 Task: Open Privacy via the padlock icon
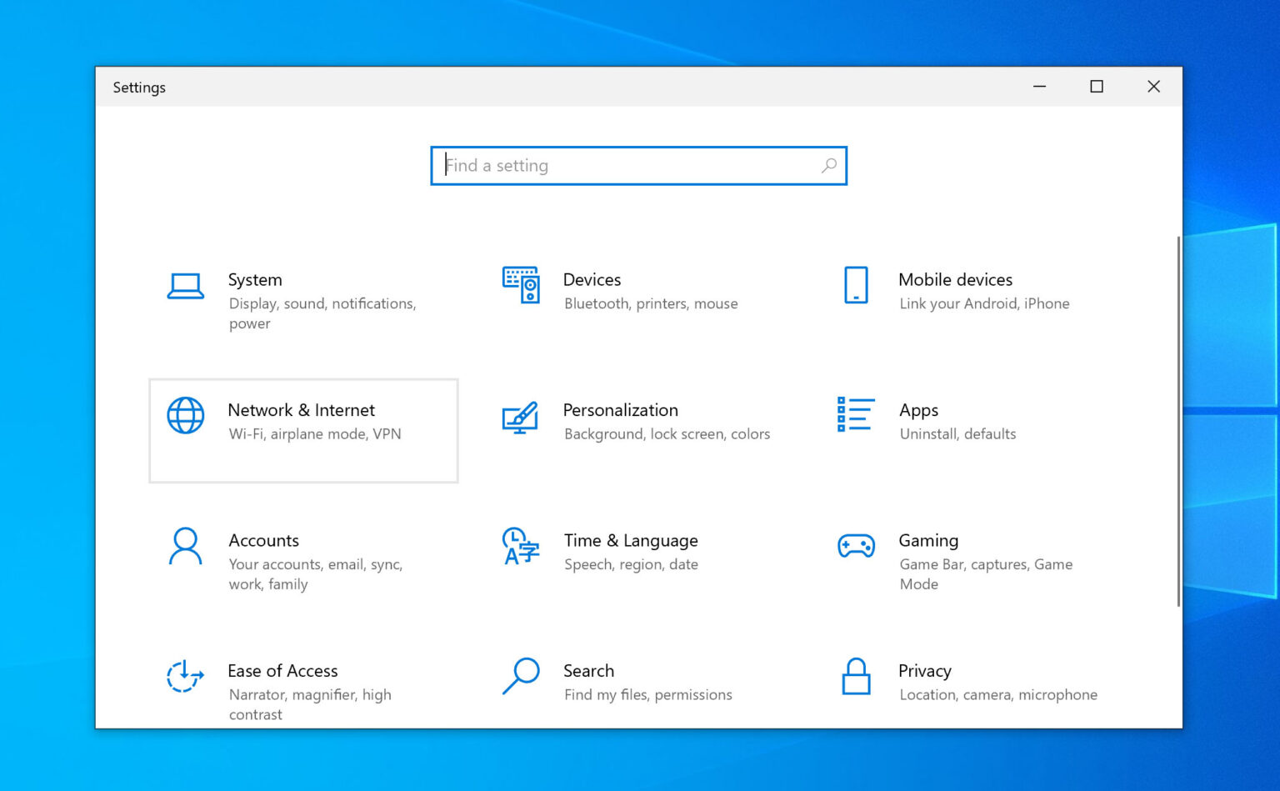pos(855,677)
